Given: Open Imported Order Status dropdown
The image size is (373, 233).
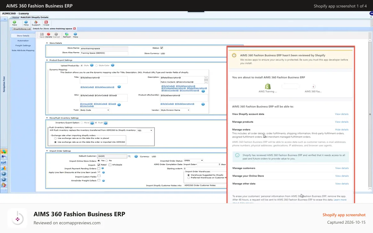Looking at the screenshot, I should click(194, 161).
